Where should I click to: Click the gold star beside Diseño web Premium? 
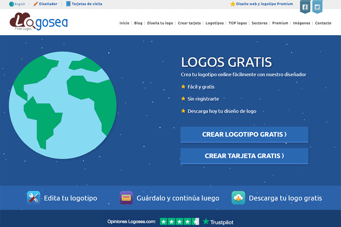point(233,4)
